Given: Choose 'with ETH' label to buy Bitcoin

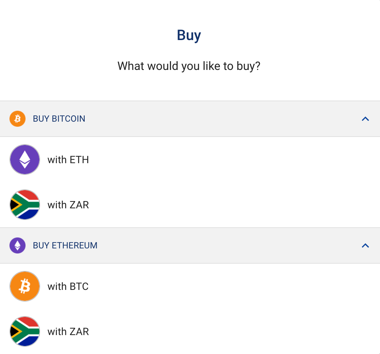Looking at the screenshot, I should (68, 160).
